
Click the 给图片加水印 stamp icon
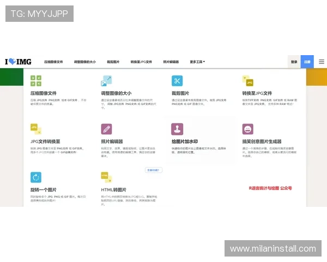pos(177,129)
